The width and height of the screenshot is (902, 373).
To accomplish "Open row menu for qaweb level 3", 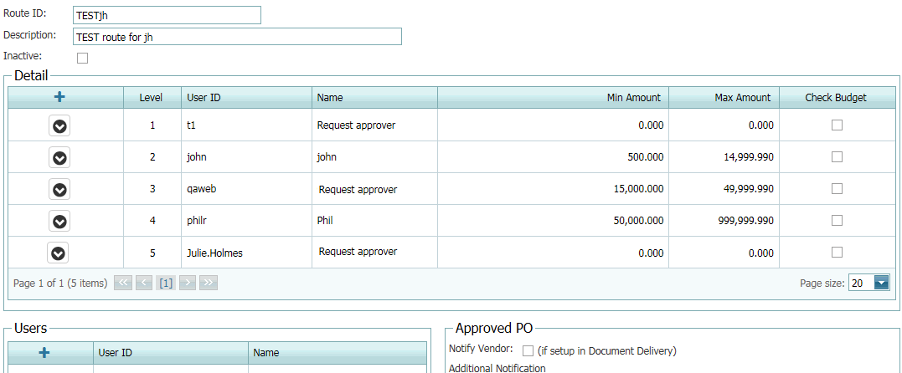I will pyautogui.click(x=59, y=190).
